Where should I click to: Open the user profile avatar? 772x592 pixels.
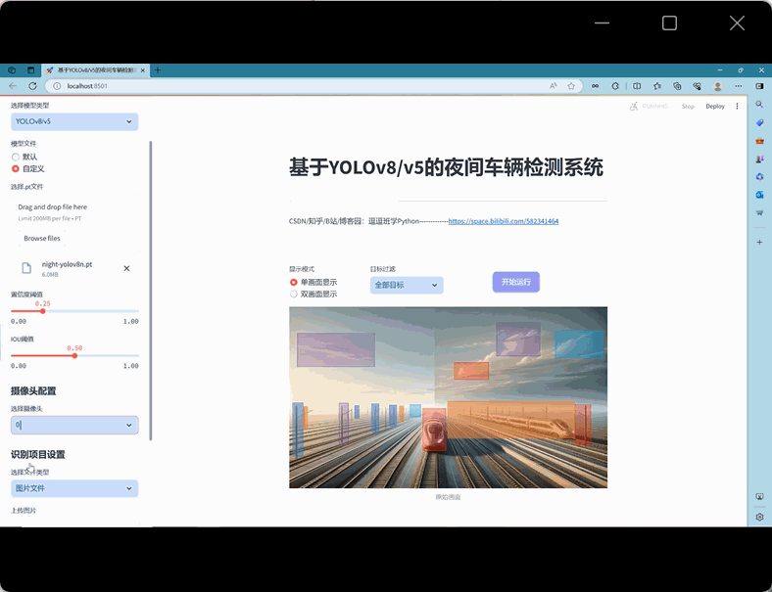[x=718, y=86]
